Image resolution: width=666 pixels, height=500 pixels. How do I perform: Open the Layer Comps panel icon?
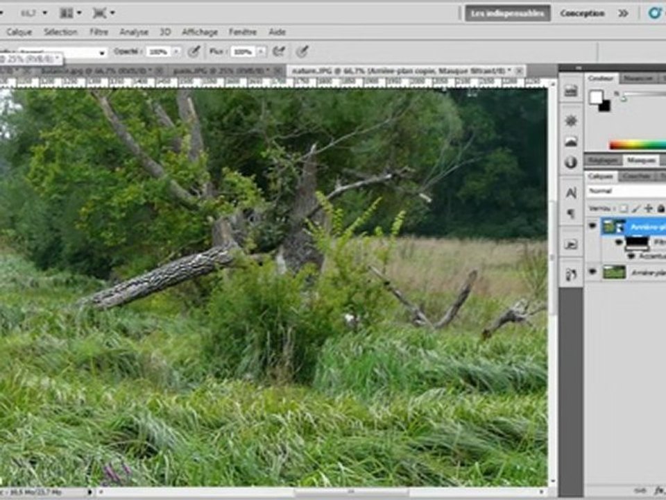(571, 244)
